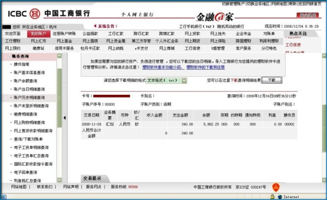This screenshot has width=327, height=200.
Task: Select 账户历史明细查询 in sidebar
Action: coord(29,98)
